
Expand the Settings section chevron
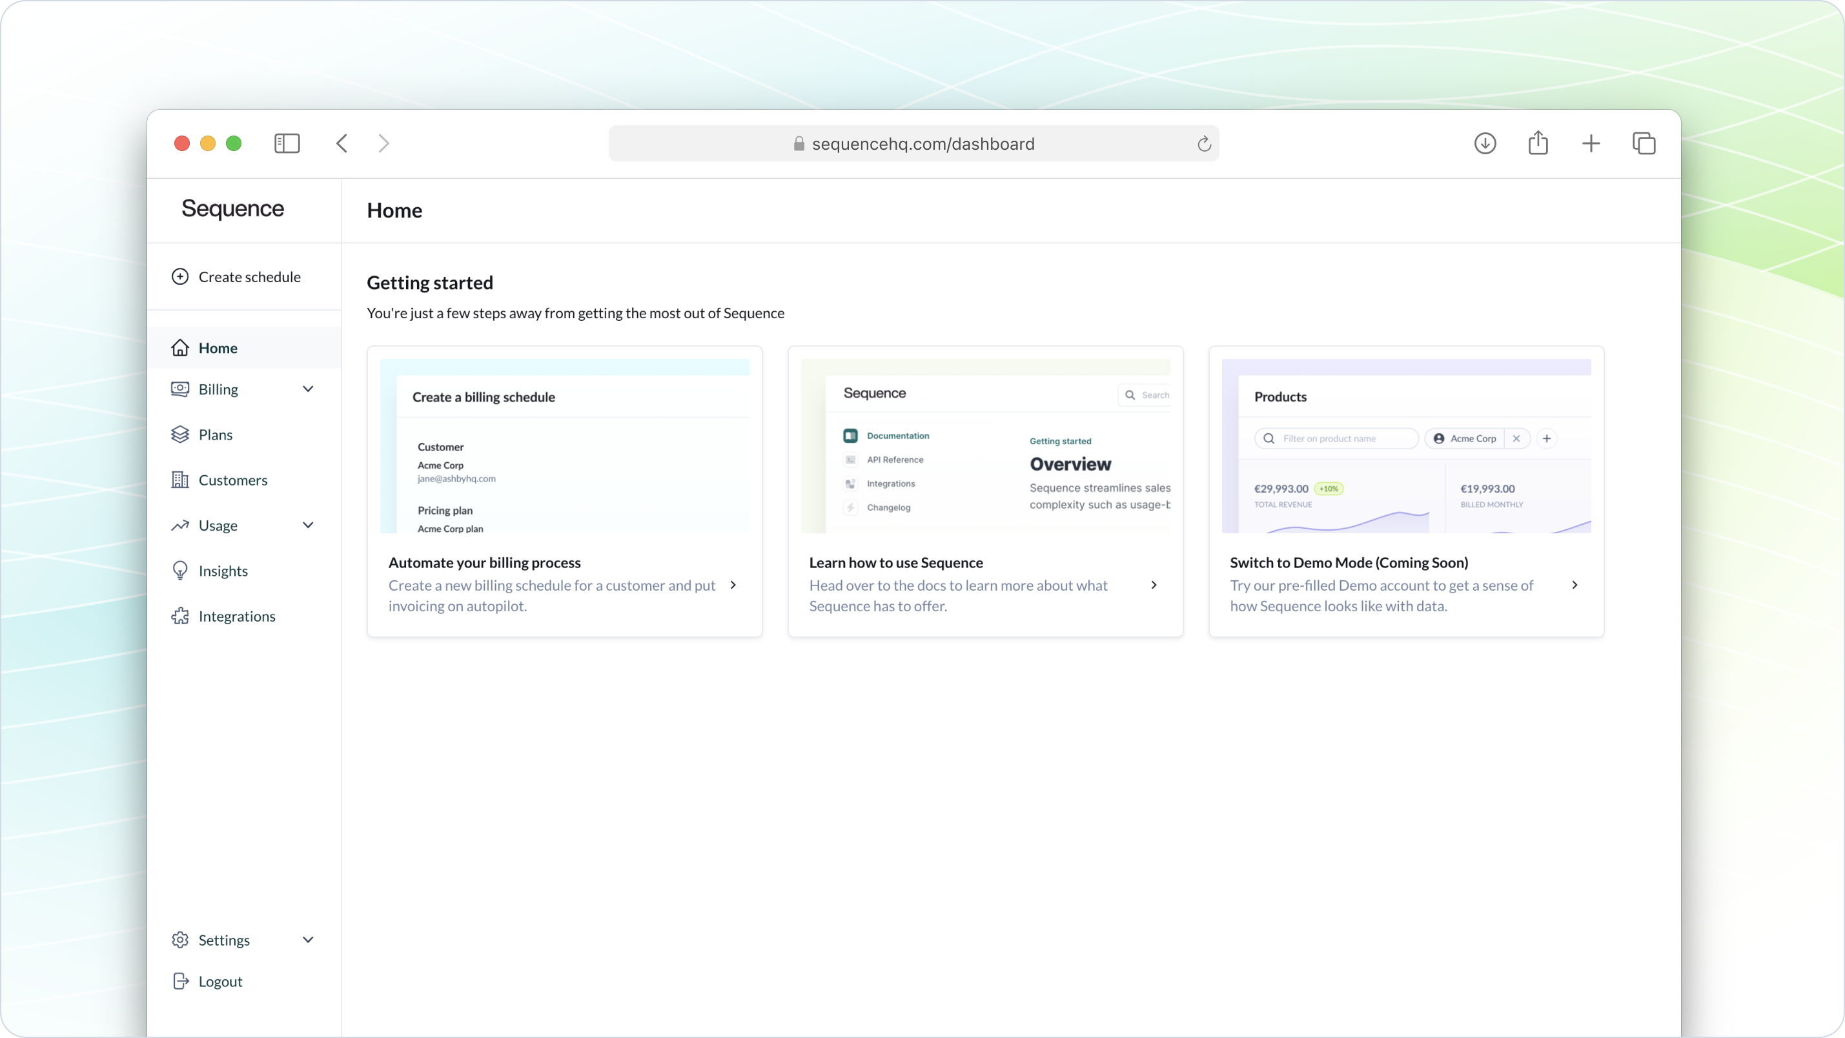click(308, 939)
